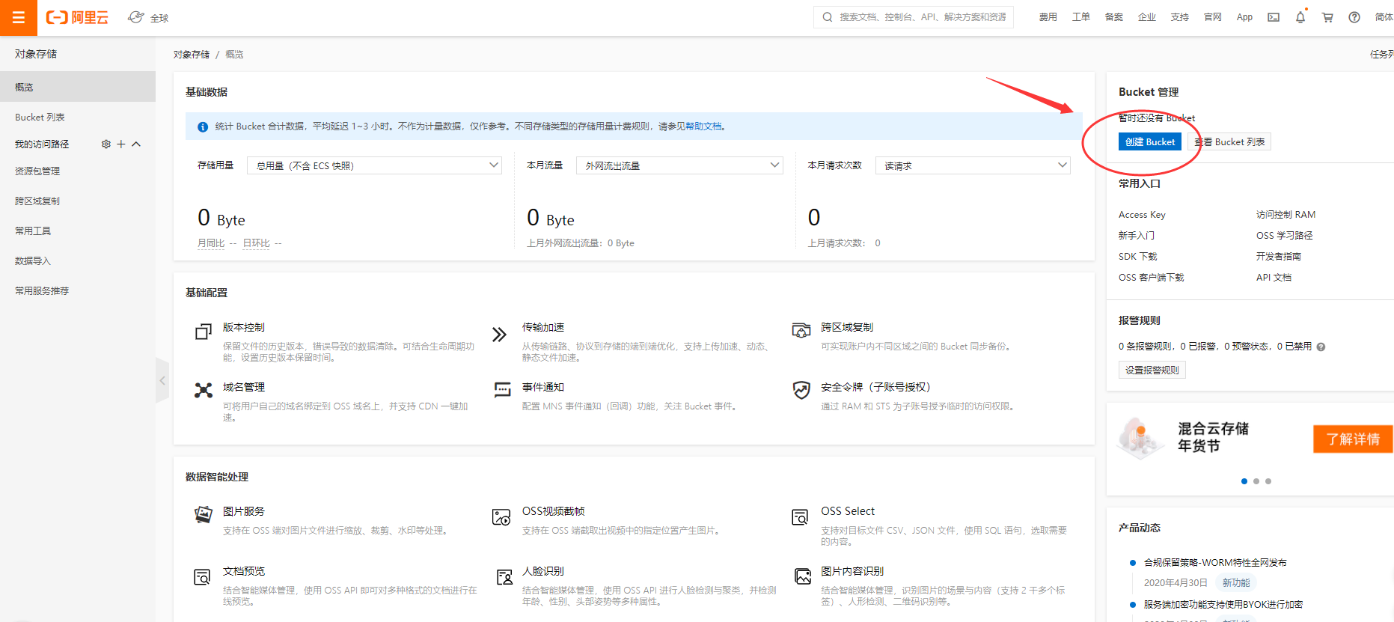
Task: Click the notification bell icon
Action: coord(1300,17)
